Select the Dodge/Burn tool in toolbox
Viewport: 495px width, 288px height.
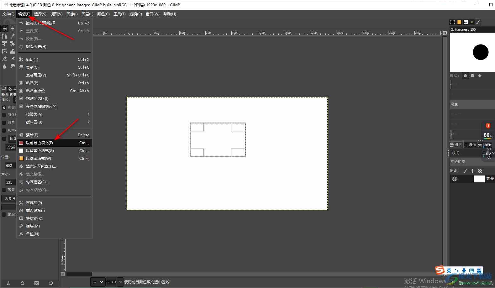tap(13, 66)
